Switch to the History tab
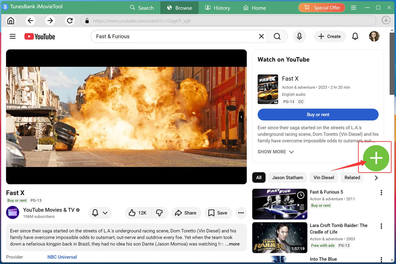 click(x=218, y=8)
